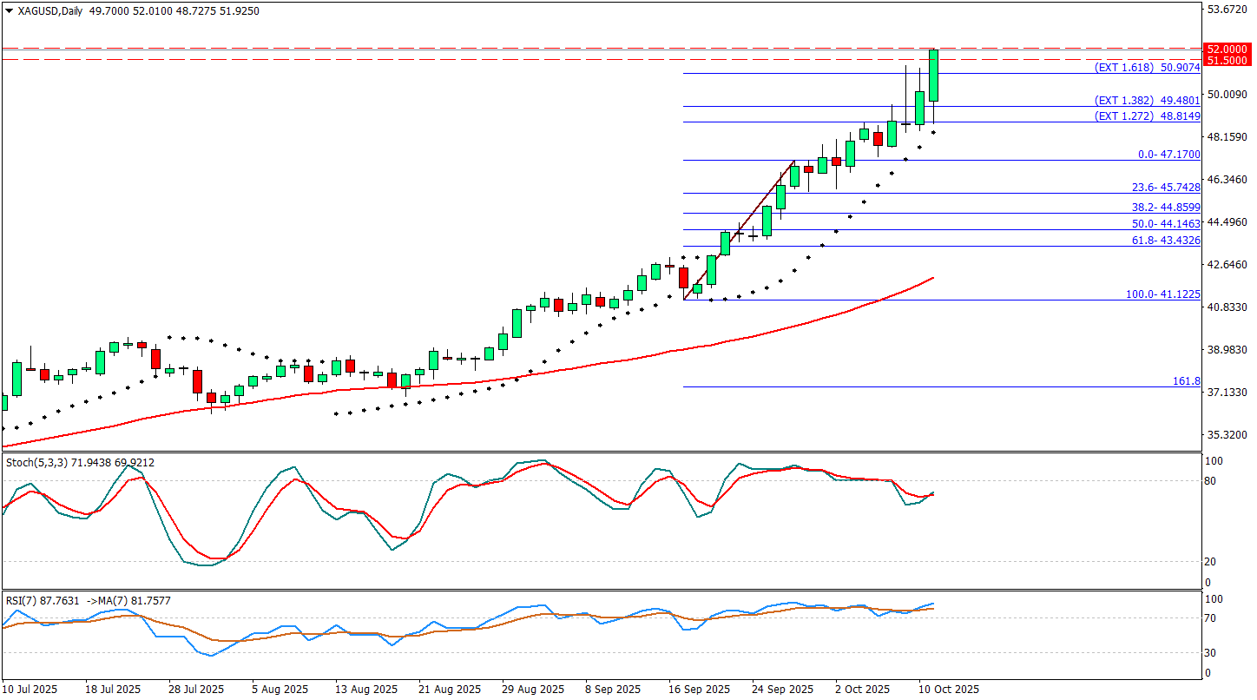Click the Stoch(5,3,3) indicator label
This screenshot has height=700, width=1257.
[x=80, y=463]
